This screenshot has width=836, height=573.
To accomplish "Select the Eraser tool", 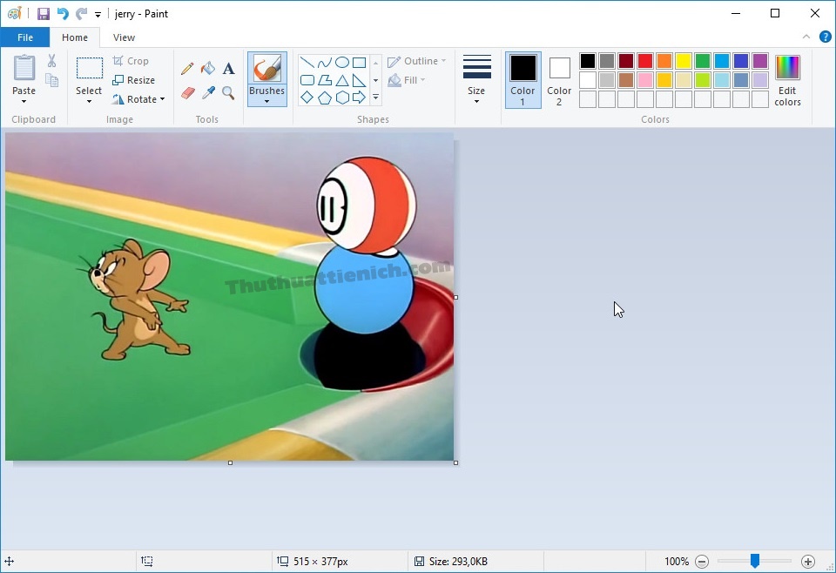I will [187, 92].
